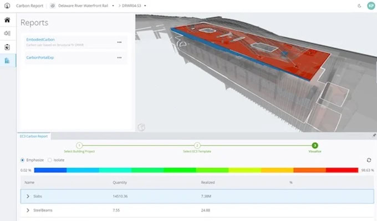Expand the SteelBeams row

click(28, 210)
